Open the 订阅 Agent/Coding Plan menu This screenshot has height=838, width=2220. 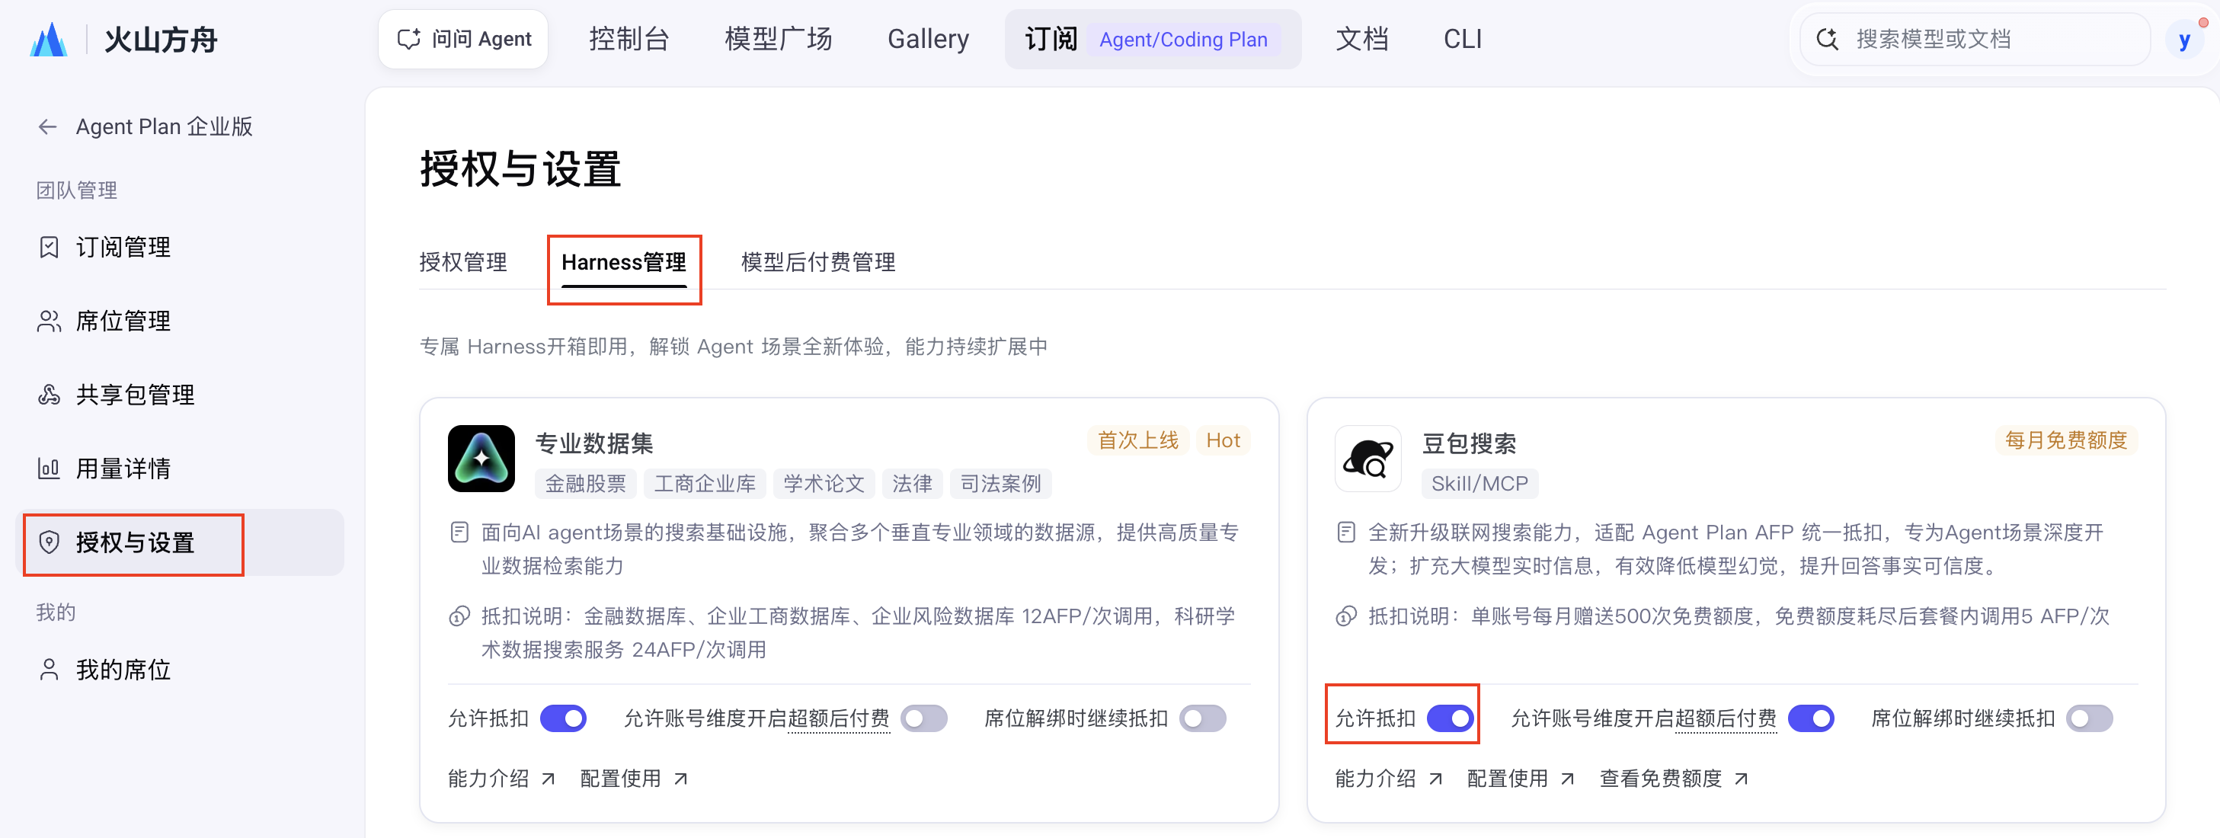[x=1152, y=40]
